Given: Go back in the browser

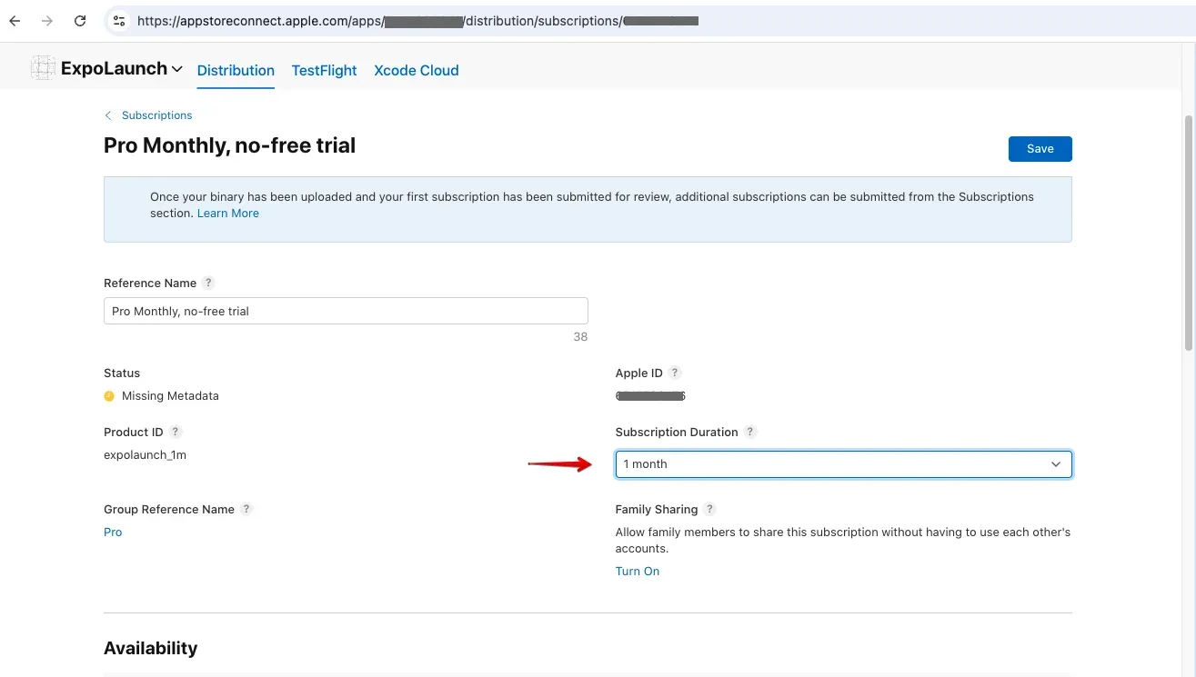Looking at the screenshot, I should [x=15, y=21].
